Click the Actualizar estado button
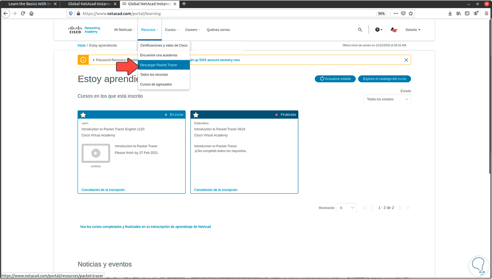This screenshot has height=279, width=492. tap(335, 79)
